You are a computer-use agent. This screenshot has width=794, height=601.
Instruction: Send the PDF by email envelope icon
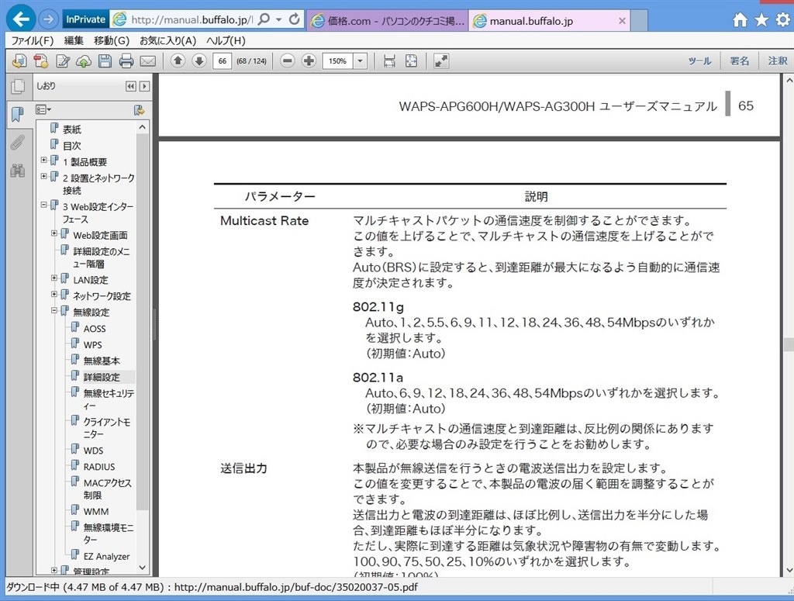tap(148, 61)
